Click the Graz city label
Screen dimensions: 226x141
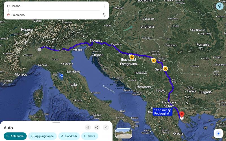tap(108, 25)
